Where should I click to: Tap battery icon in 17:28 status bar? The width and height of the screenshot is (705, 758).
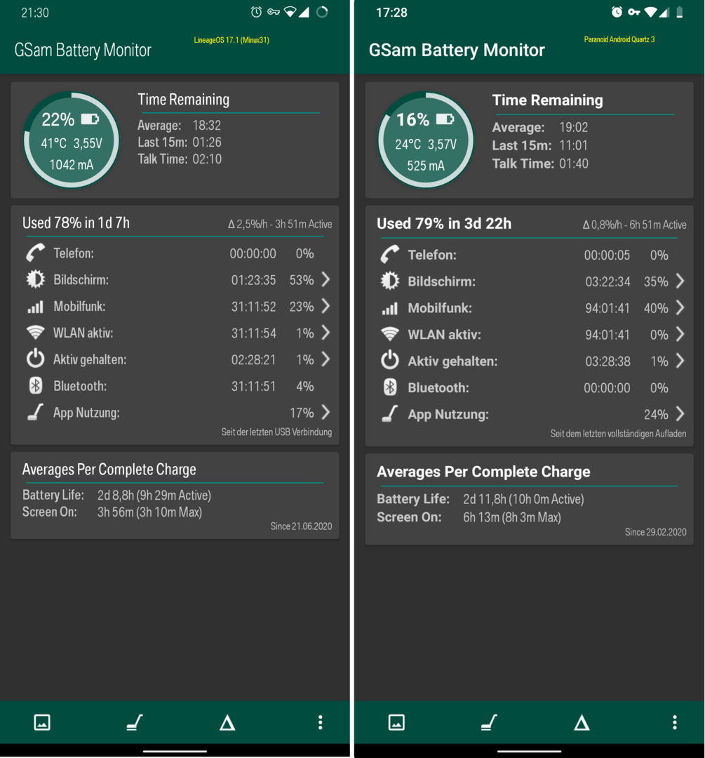coord(679,12)
